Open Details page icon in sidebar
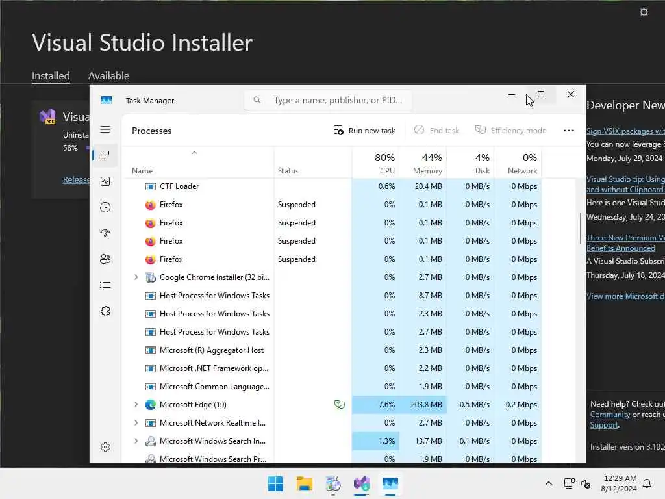 pyautogui.click(x=105, y=285)
